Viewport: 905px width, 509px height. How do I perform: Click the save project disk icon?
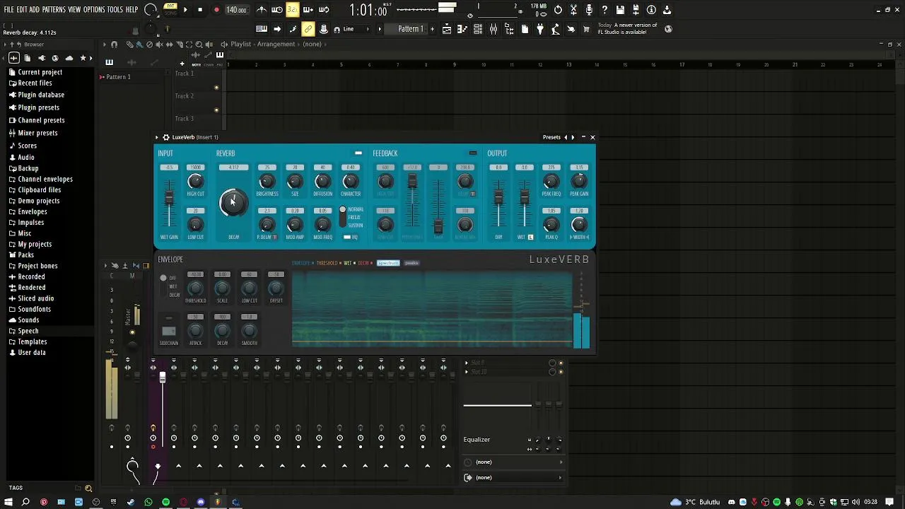pos(620,10)
